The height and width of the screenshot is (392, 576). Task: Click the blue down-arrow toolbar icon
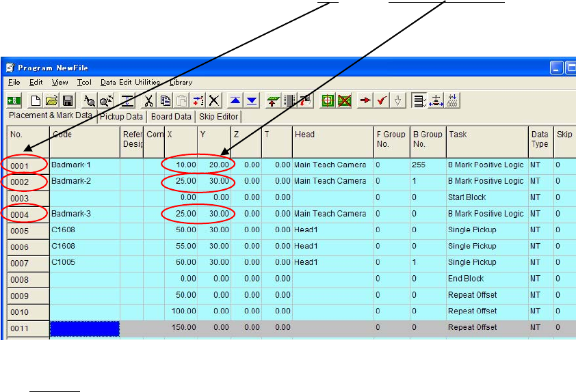coord(252,100)
